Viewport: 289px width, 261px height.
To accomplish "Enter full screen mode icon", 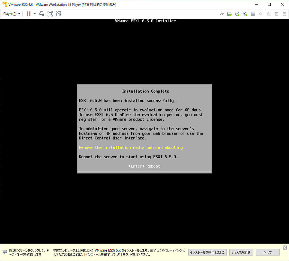I will (50, 14).
